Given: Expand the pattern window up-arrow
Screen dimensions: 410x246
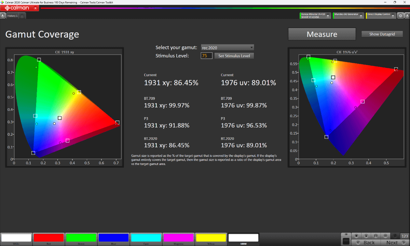Looking at the screenshot, I should point(346,234).
